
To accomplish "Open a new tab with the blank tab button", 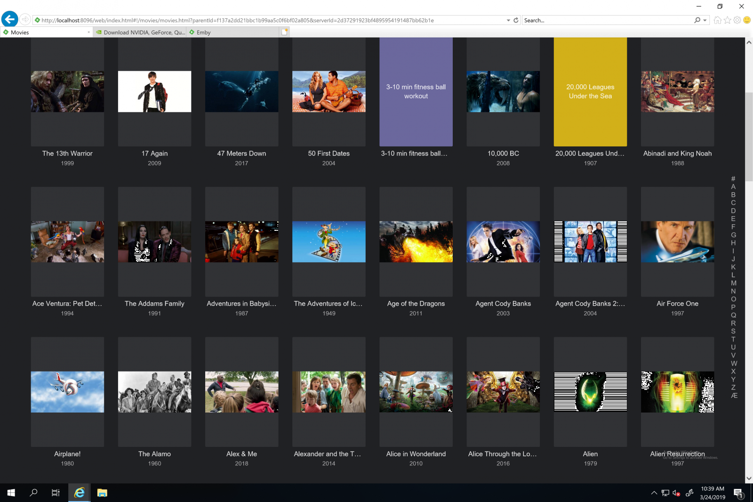I will [x=284, y=32].
